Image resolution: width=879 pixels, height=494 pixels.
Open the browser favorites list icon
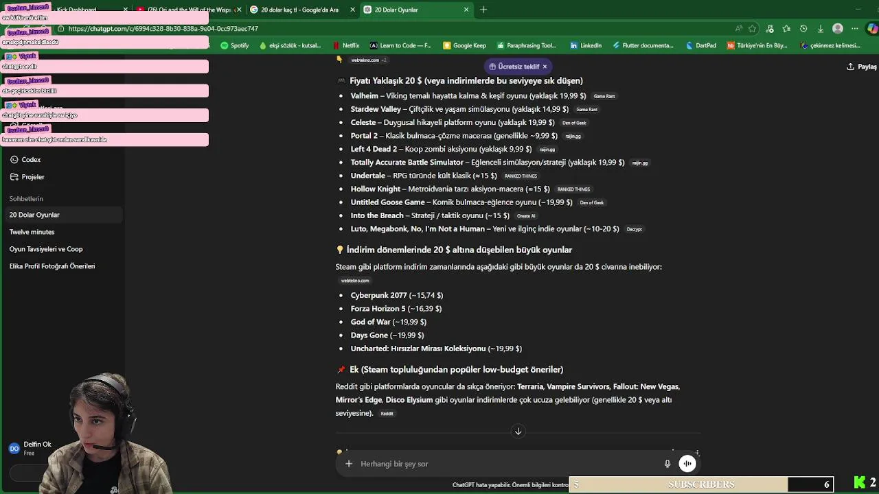(786, 29)
